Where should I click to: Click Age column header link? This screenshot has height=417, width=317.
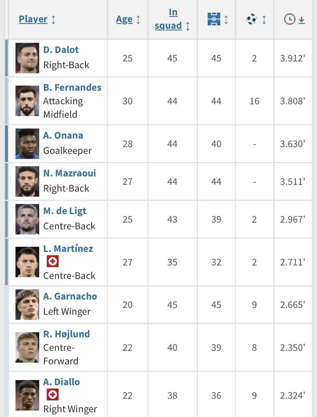pyautogui.click(x=124, y=19)
